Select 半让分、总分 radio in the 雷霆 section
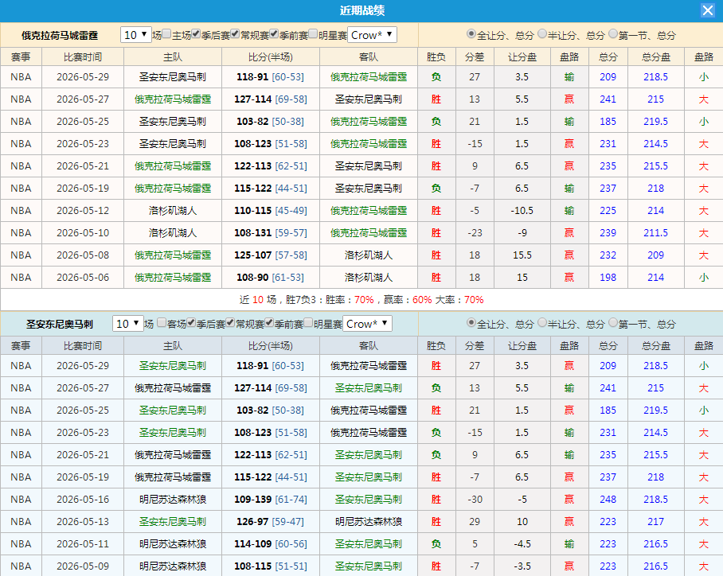The width and height of the screenshot is (723, 576). point(541,33)
